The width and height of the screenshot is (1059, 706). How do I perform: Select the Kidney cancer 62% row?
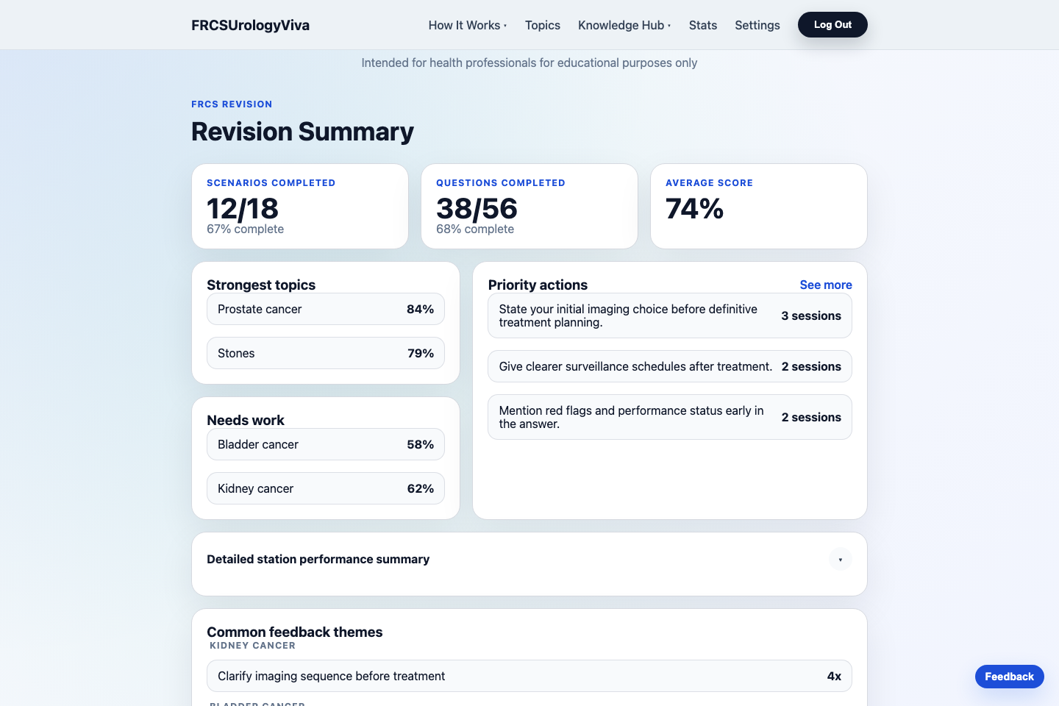pyautogui.click(x=326, y=488)
